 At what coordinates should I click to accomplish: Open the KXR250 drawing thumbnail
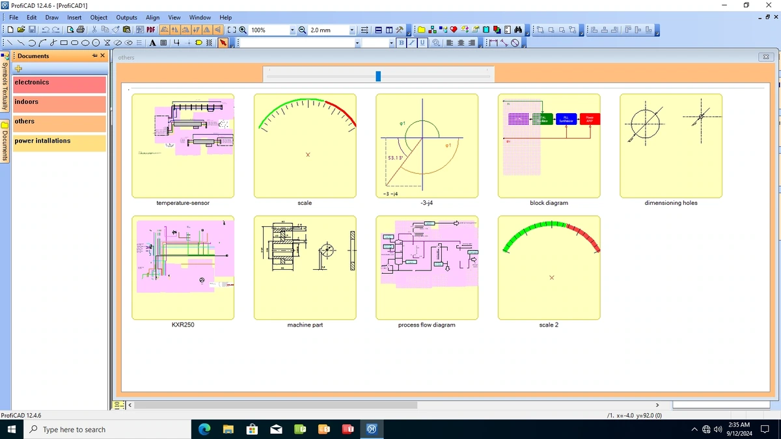183,267
